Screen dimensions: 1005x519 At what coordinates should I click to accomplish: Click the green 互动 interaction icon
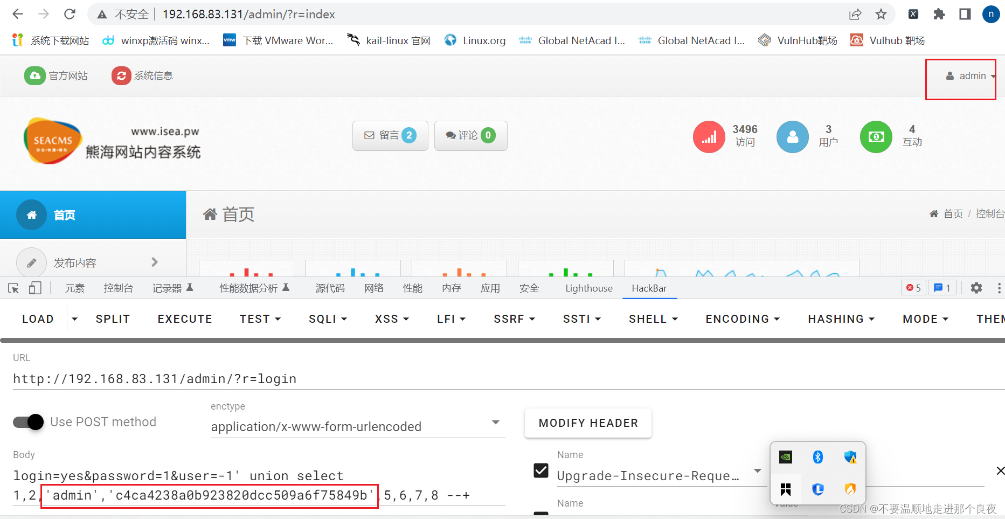point(876,137)
